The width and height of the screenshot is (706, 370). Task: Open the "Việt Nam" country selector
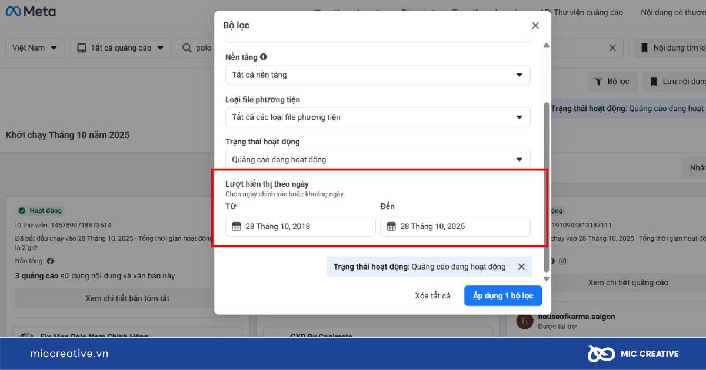coord(35,48)
